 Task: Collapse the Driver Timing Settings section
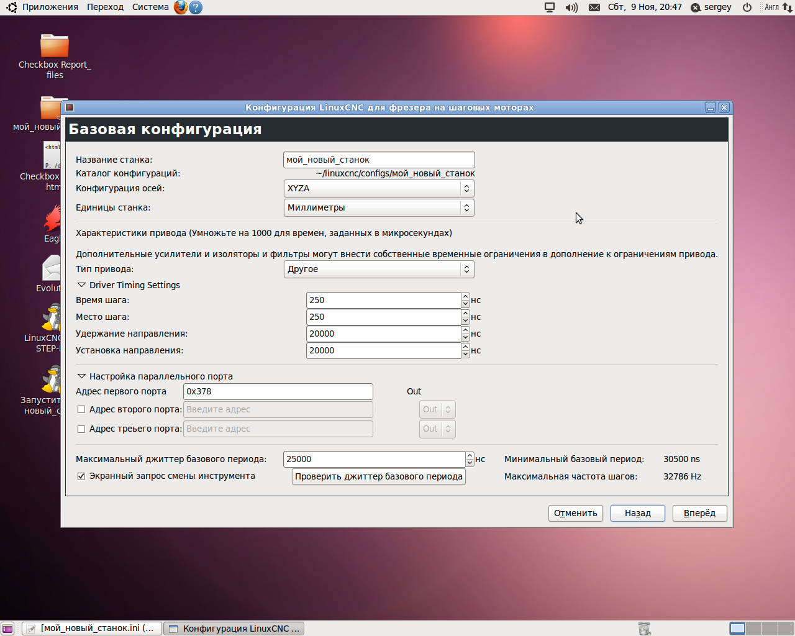[81, 285]
